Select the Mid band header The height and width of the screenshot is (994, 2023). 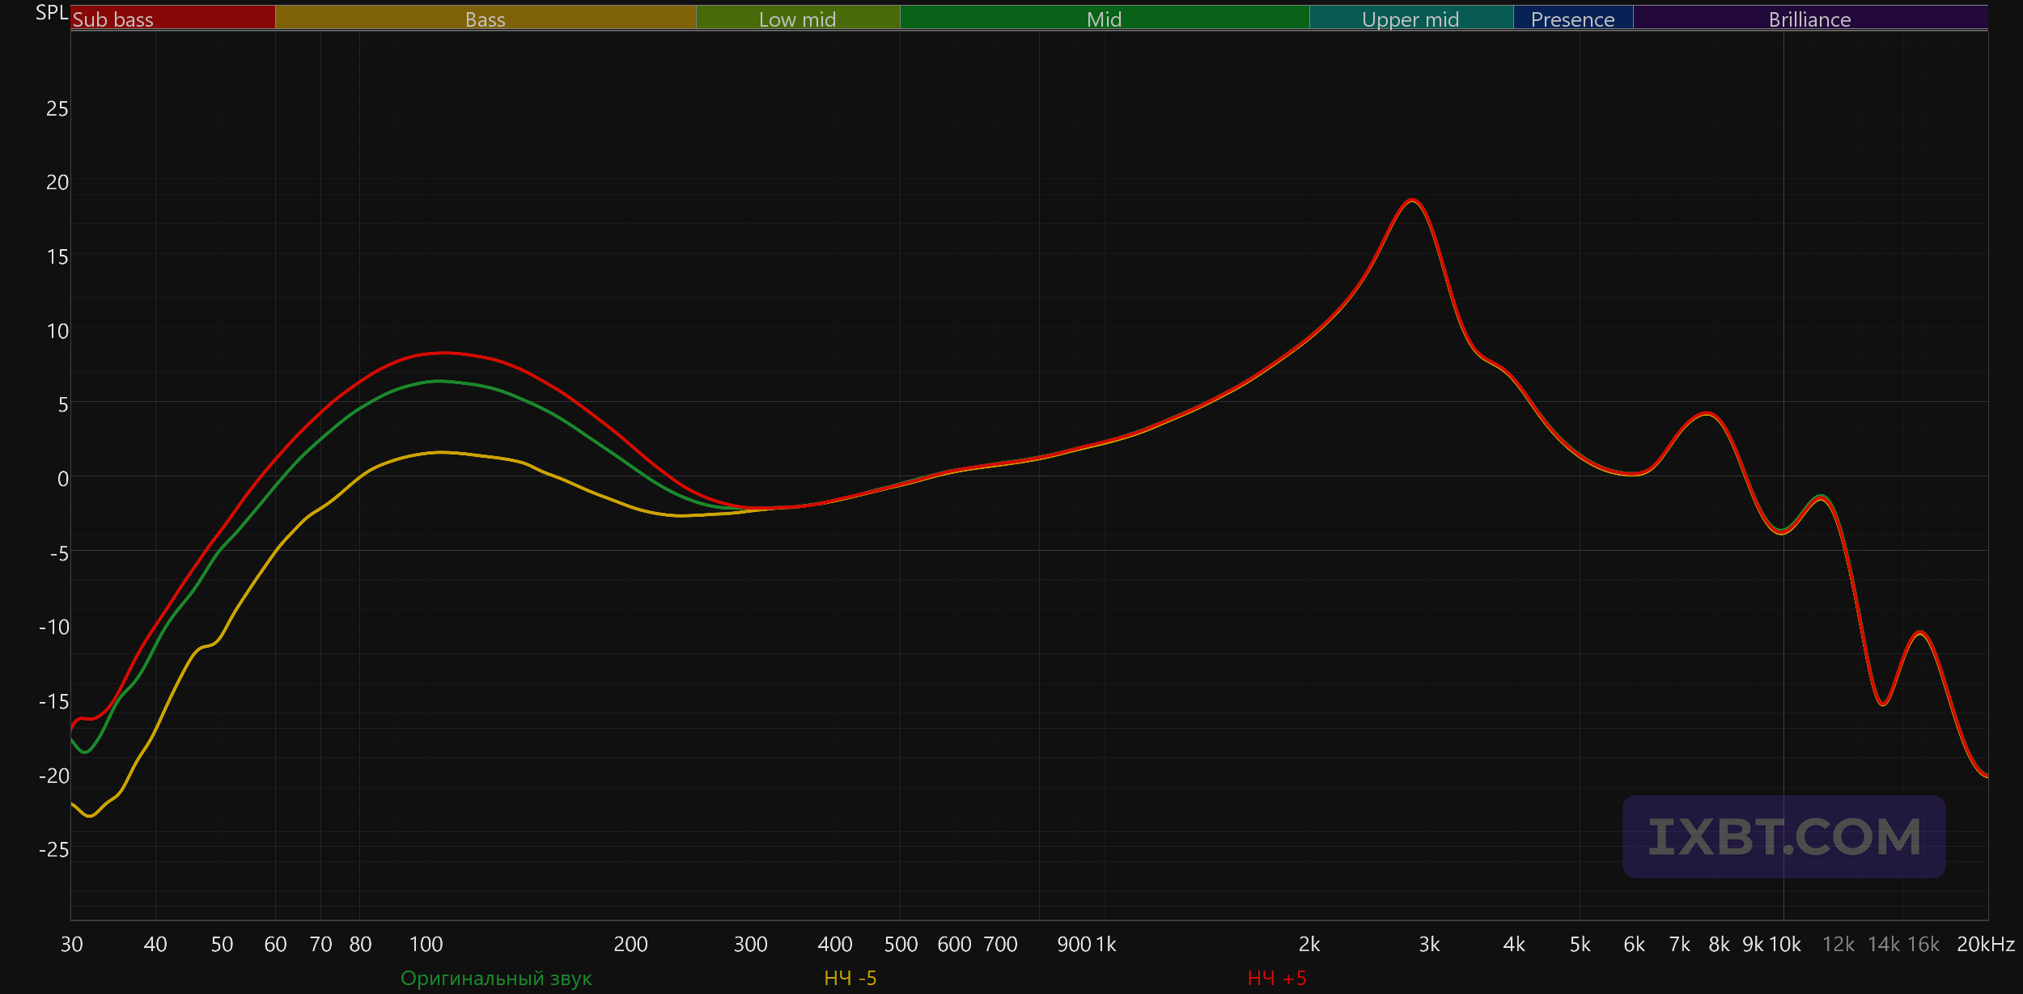pyautogui.click(x=1104, y=19)
